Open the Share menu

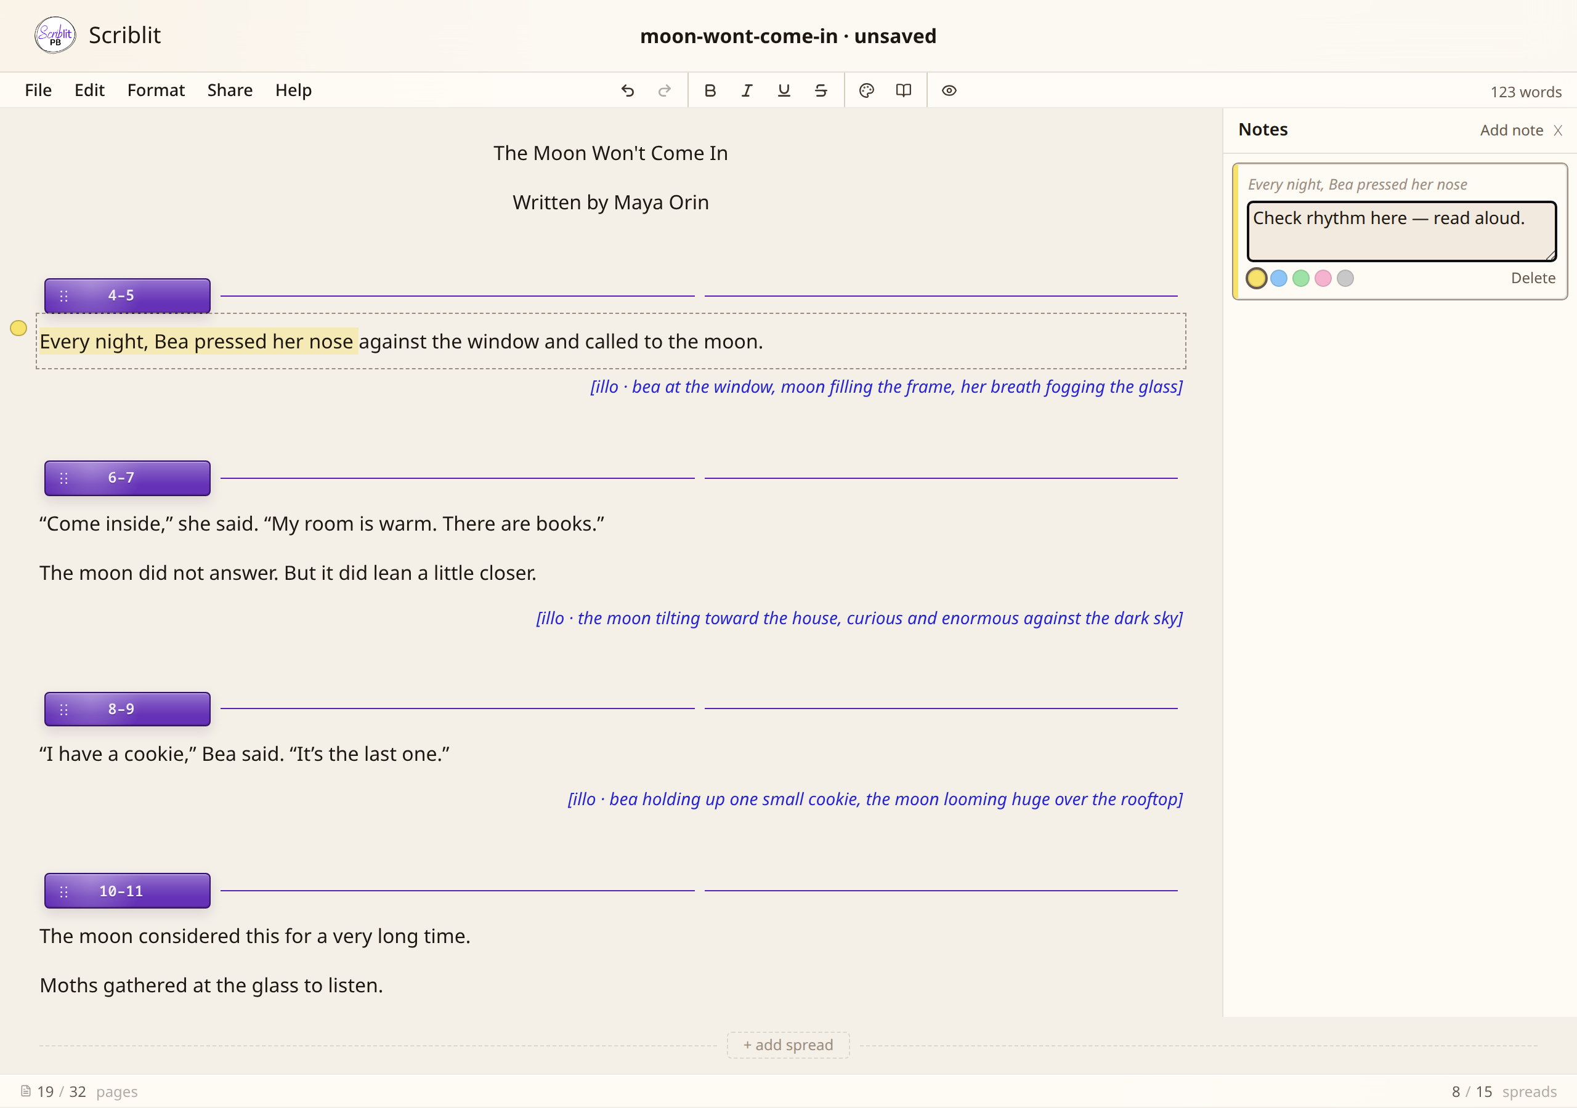coord(230,90)
